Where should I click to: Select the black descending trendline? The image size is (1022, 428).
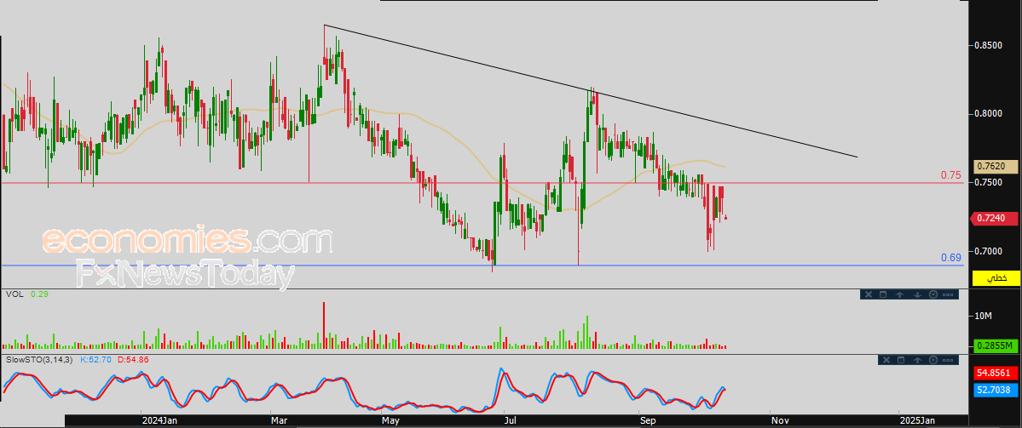(x=590, y=90)
